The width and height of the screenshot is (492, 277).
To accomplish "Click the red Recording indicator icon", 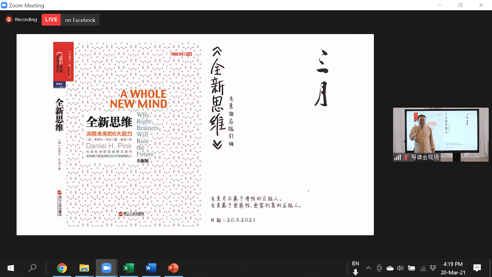I will click(8, 20).
